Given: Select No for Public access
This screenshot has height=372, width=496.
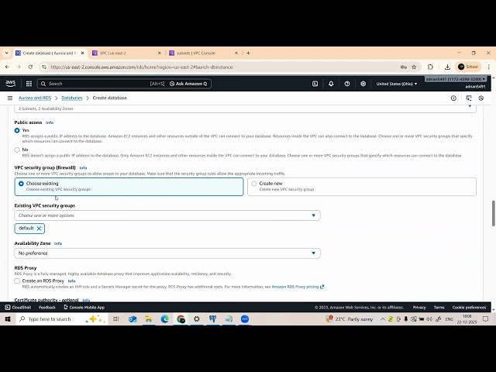Looking at the screenshot, I should coord(17,150).
